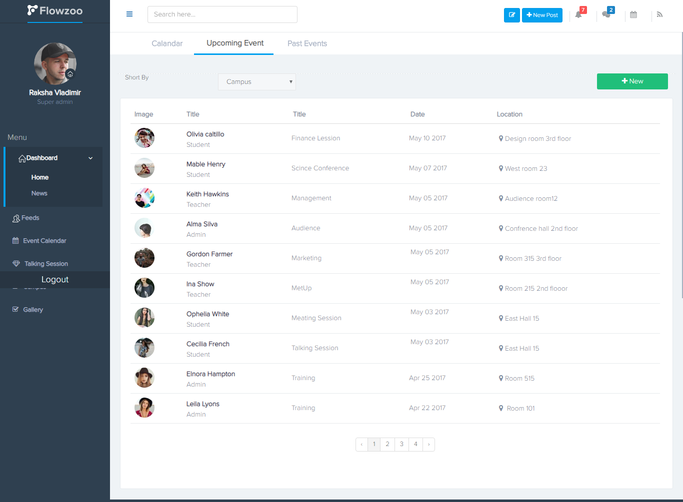The height and width of the screenshot is (502, 683).
Task: Go to next page arrow in pagination
Action: [x=428, y=445]
